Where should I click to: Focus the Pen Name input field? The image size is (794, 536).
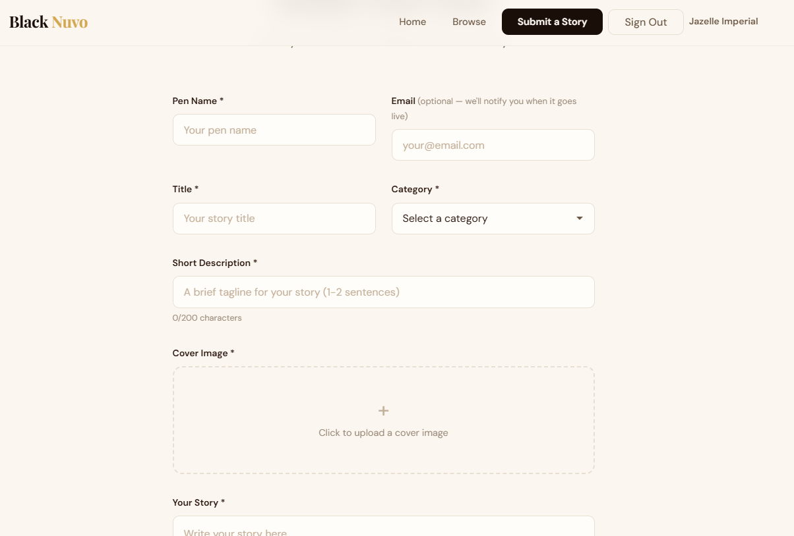[x=274, y=130]
